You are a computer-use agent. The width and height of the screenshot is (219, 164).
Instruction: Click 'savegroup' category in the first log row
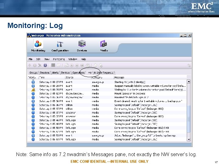[98, 82]
